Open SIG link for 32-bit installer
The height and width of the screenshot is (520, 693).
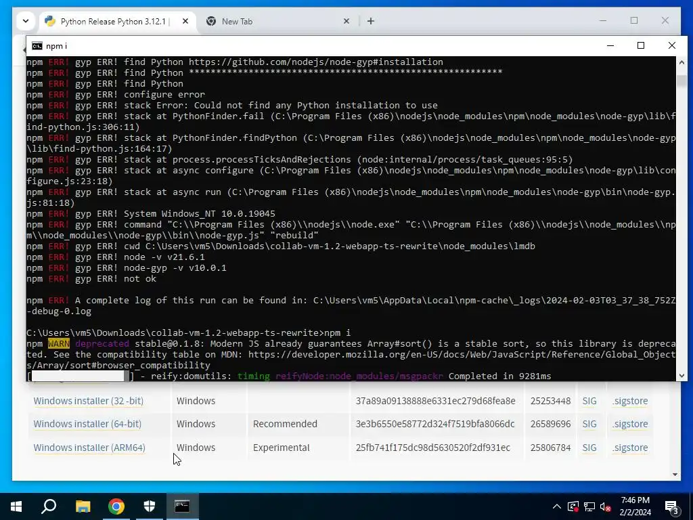point(589,401)
